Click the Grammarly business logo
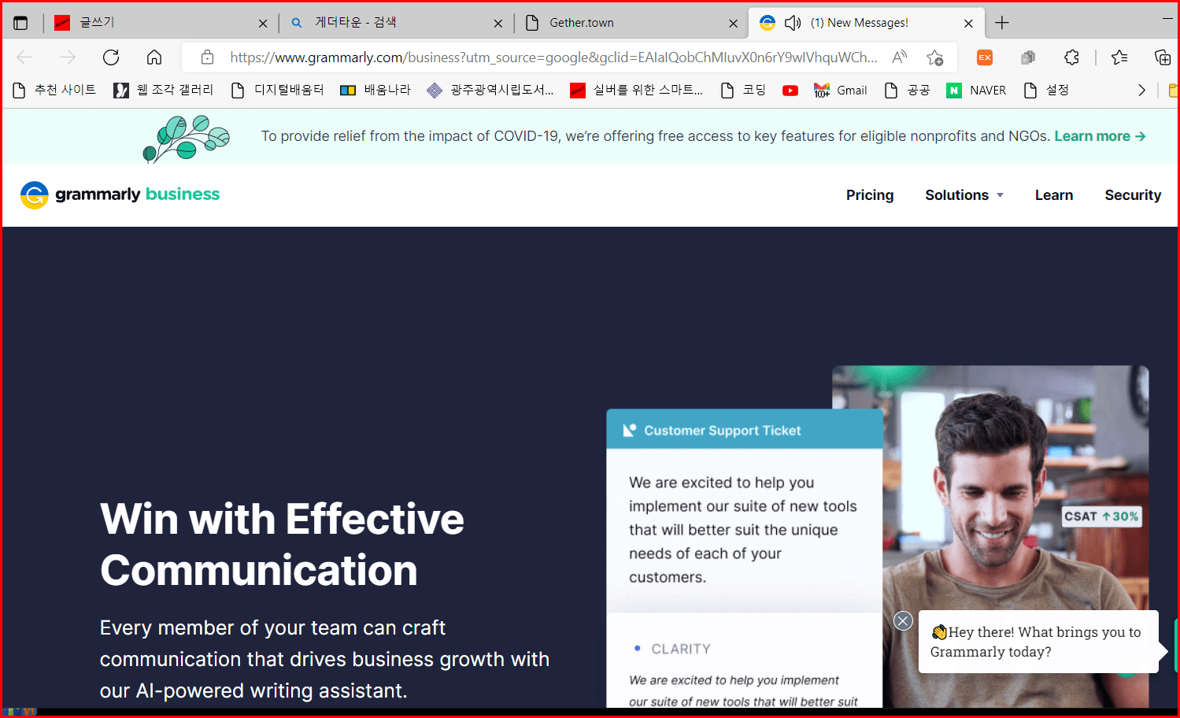The width and height of the screenshot is (1180, 718). click(x=120, y=194)
